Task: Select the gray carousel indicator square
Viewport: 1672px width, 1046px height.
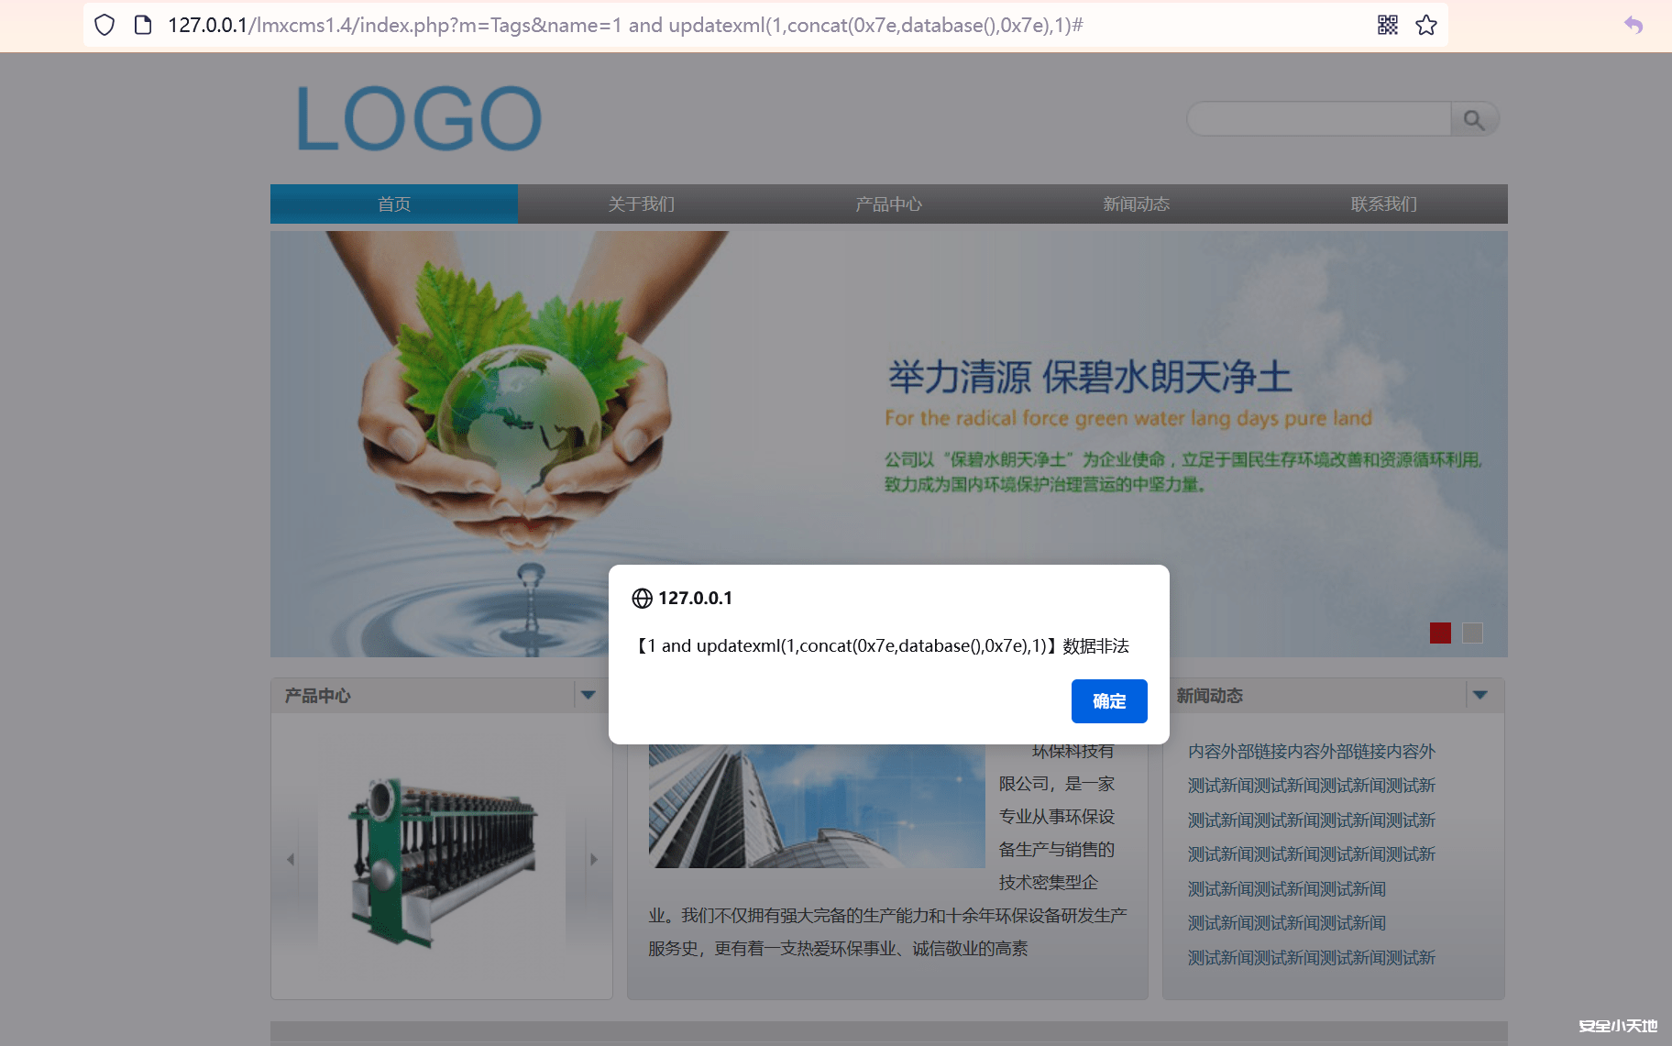Action: coord(1471,633)
